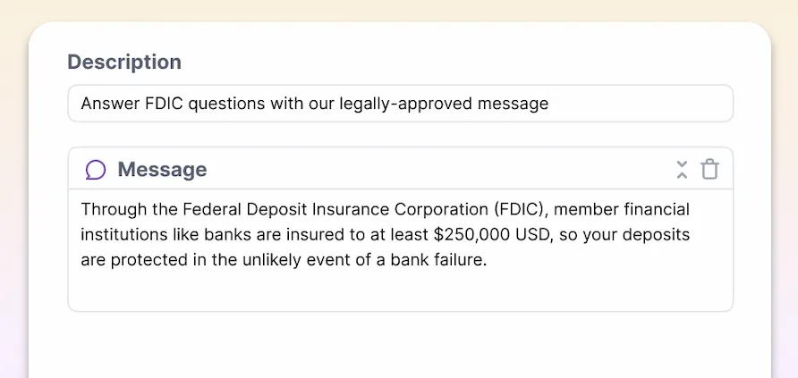Focus the Description input field
This screenshot has height=378, width=798.
pos(401,104)
